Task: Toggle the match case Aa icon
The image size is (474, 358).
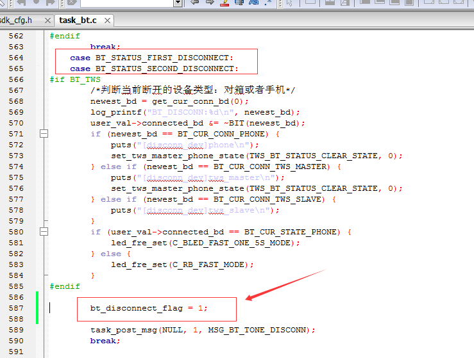Action: pos(253,3)
